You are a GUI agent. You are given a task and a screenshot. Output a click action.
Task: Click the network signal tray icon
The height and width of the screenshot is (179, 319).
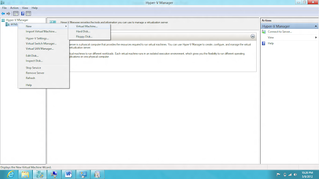point(290,175)
